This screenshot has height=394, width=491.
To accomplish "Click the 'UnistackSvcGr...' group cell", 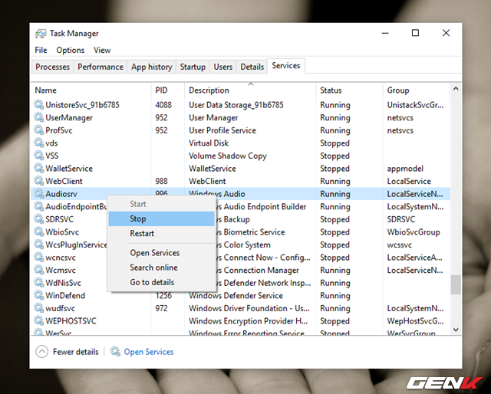I will (x=415, y=105).
